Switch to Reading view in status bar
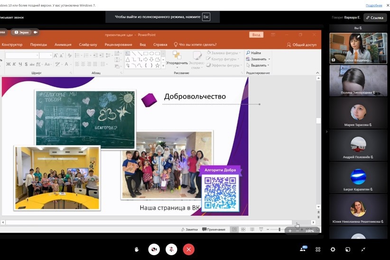390x260 pixels. [252, 229]
